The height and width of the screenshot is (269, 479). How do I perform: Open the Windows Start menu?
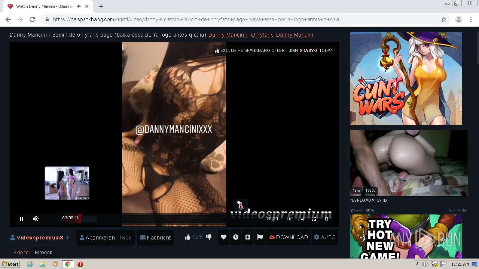coord(10,264)
